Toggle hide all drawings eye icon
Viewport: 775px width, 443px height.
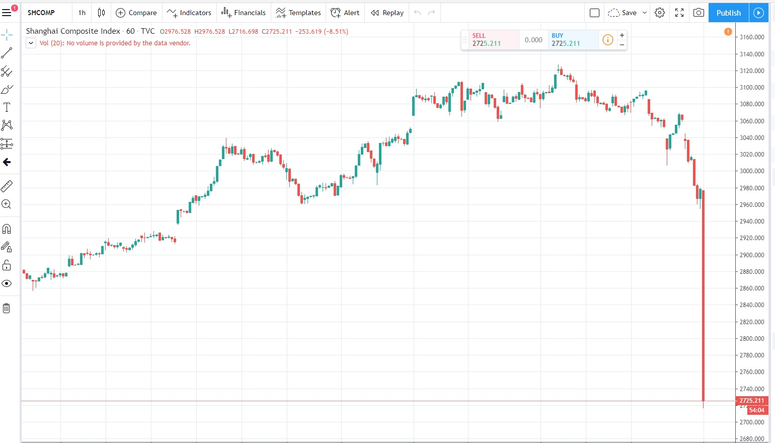tap(7, 283)
